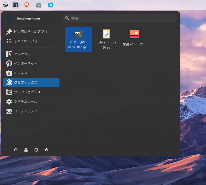Screen dimensions: 206x185
Task: Launch Brave browser from the taskbar
Action: 27,5
